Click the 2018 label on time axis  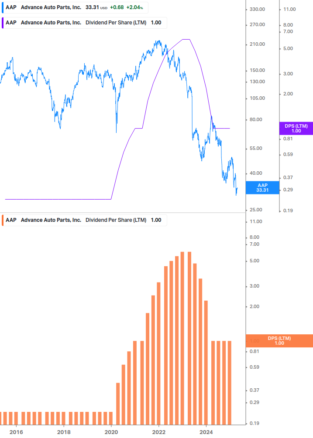64,432
